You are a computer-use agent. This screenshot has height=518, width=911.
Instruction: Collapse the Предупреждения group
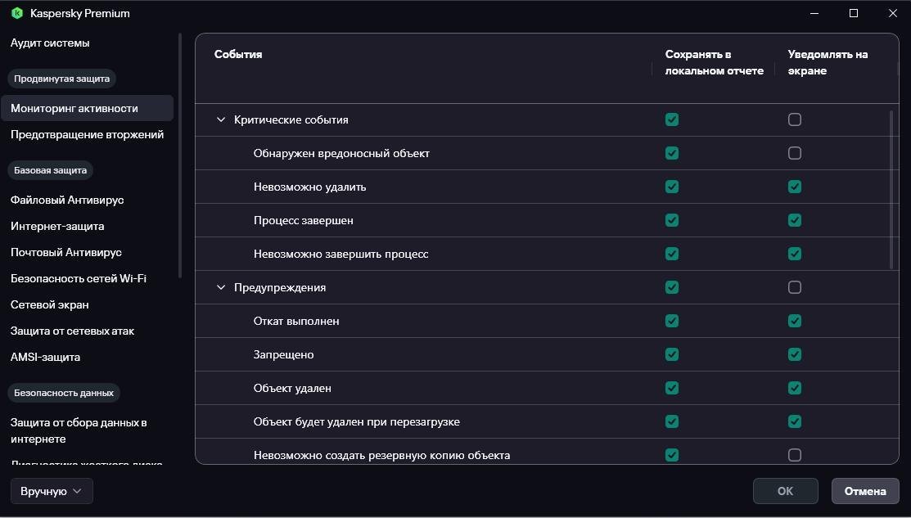pos(220,287)
